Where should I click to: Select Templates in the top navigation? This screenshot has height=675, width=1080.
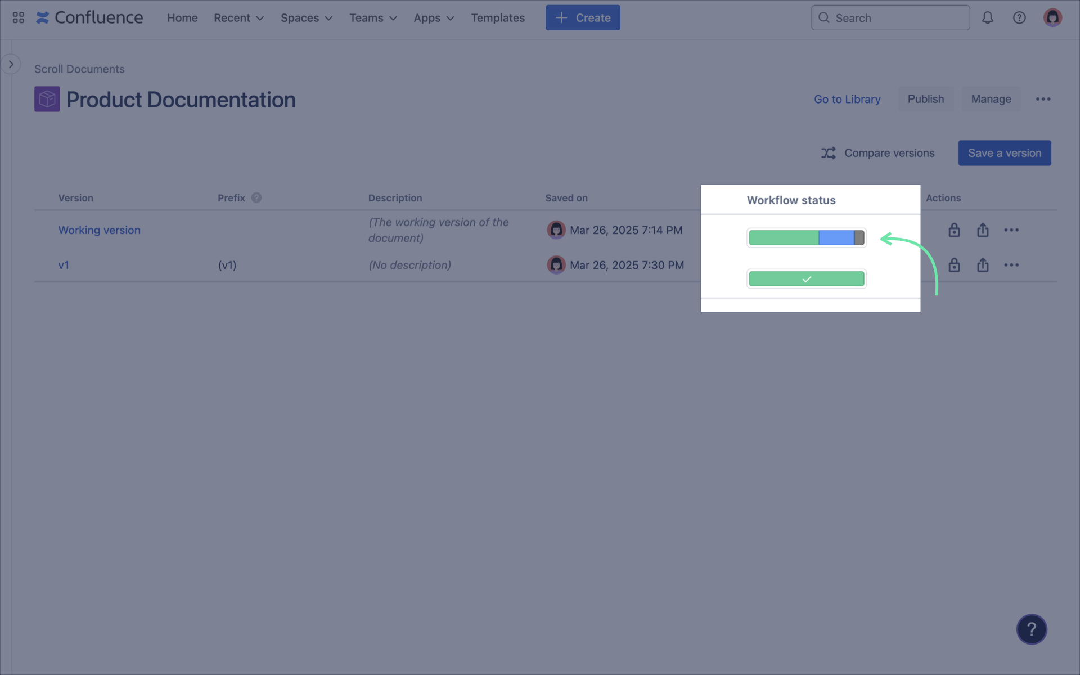pos(497,17)
